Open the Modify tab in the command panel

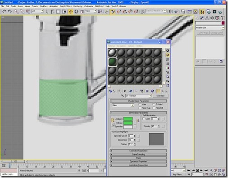202,18
